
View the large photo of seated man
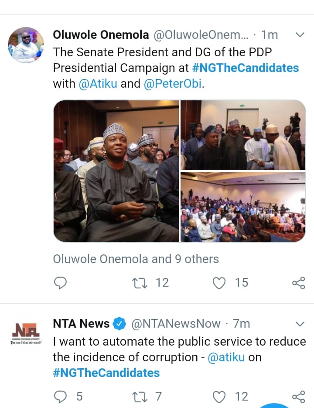click(116, 171)
